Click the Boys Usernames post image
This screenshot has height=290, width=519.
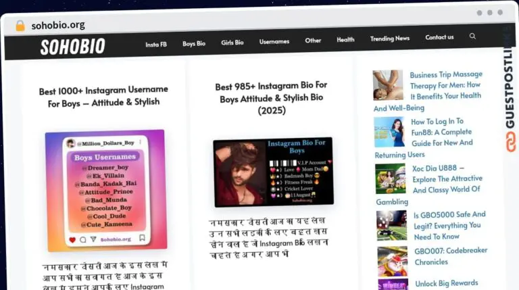coord(105,191)
